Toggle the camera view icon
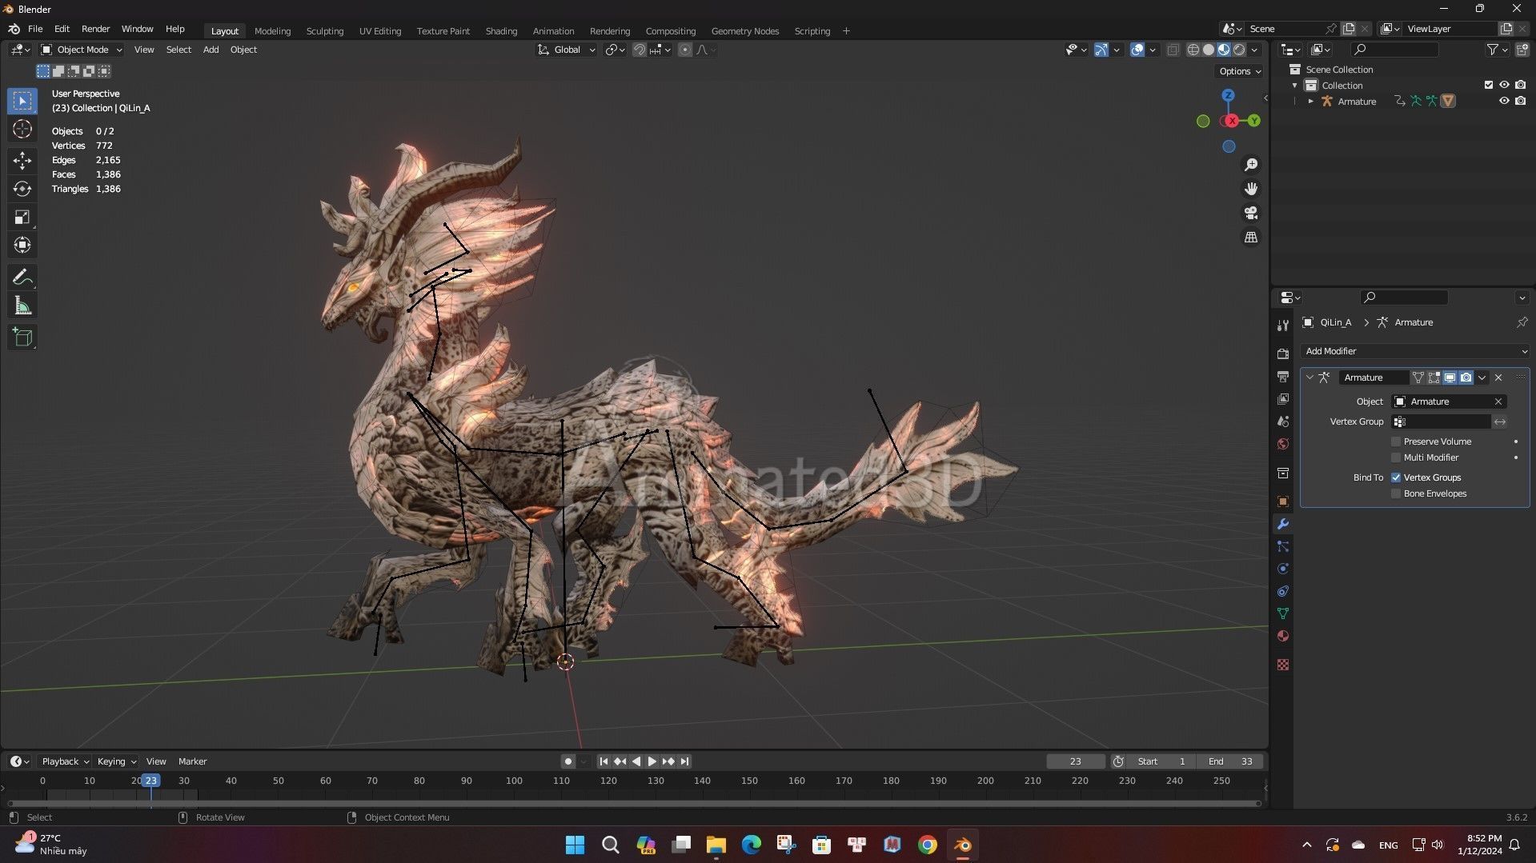Screen dimensions: 1536x863 click(1250, 213)
